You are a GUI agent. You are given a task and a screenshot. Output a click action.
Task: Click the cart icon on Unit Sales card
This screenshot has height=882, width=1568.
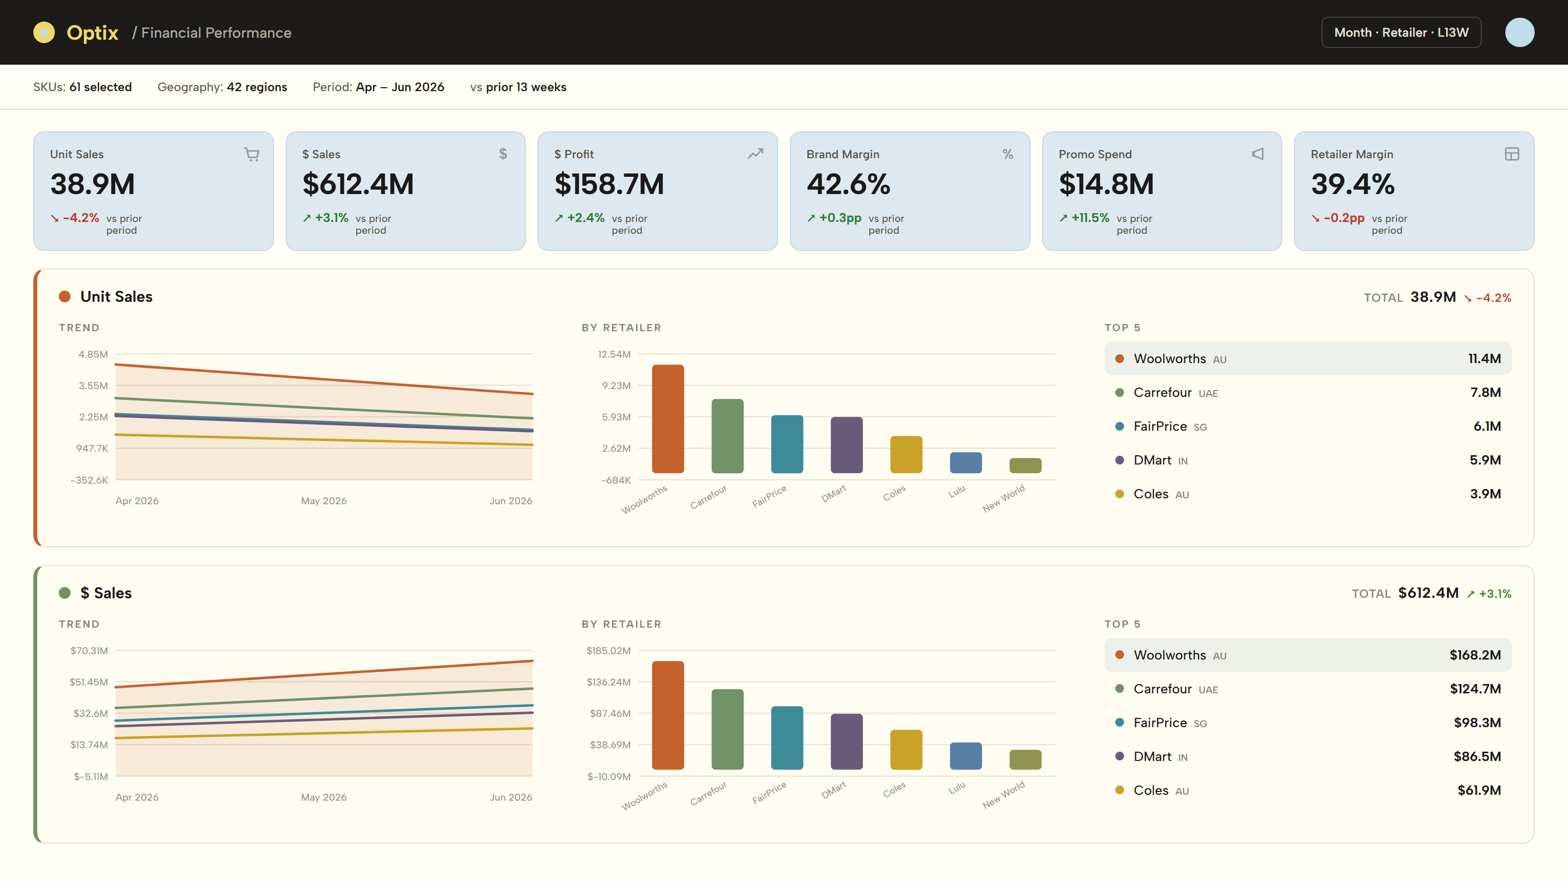coord(251,154)
